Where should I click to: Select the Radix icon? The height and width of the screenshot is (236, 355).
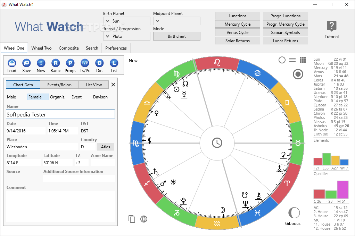pyautogui.click(x=56, y=63)
